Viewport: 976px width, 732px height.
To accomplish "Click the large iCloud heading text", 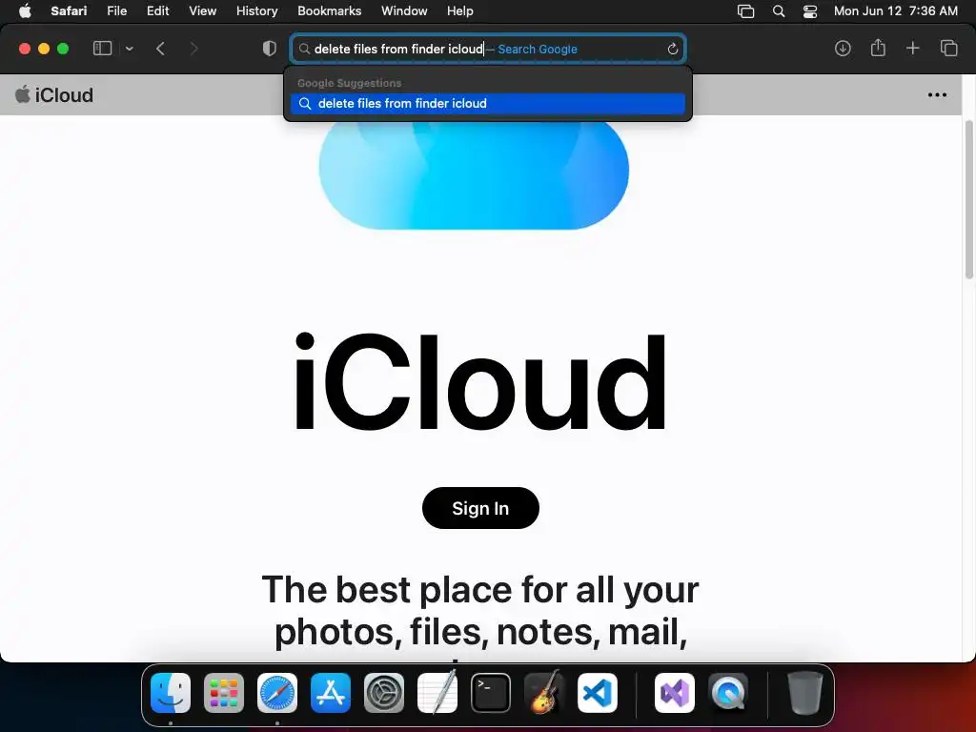I will coord(480,381).
